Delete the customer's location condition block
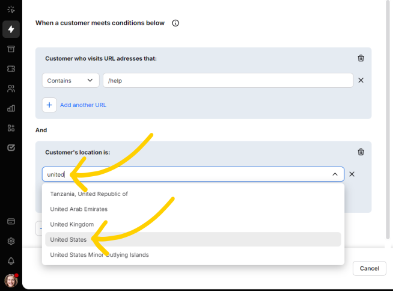The width and height of the screenshot is (393, 291). click(361, 152)
